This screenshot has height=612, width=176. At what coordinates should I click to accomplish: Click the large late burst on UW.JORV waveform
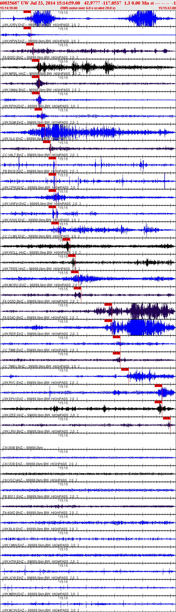tap(142, 19)
